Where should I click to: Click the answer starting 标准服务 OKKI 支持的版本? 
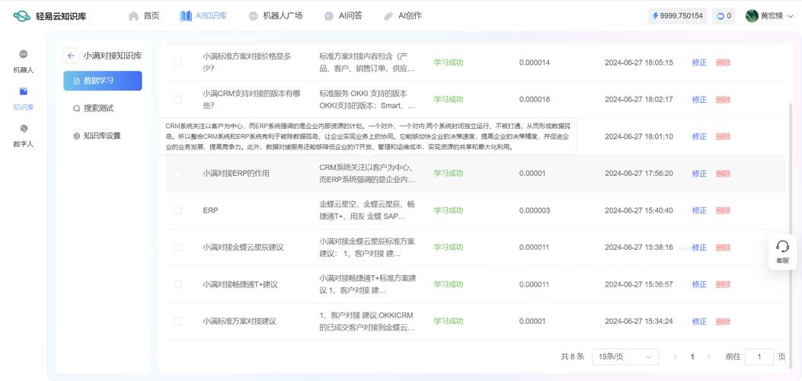367,99
